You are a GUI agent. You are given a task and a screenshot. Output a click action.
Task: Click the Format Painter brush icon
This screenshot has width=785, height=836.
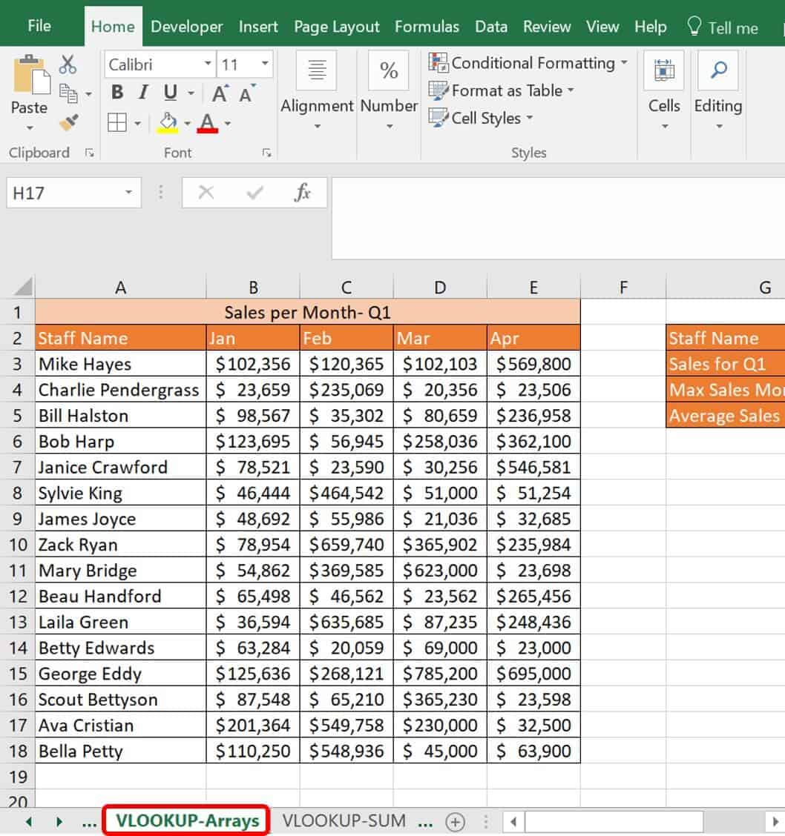click(x=68, y=122)
